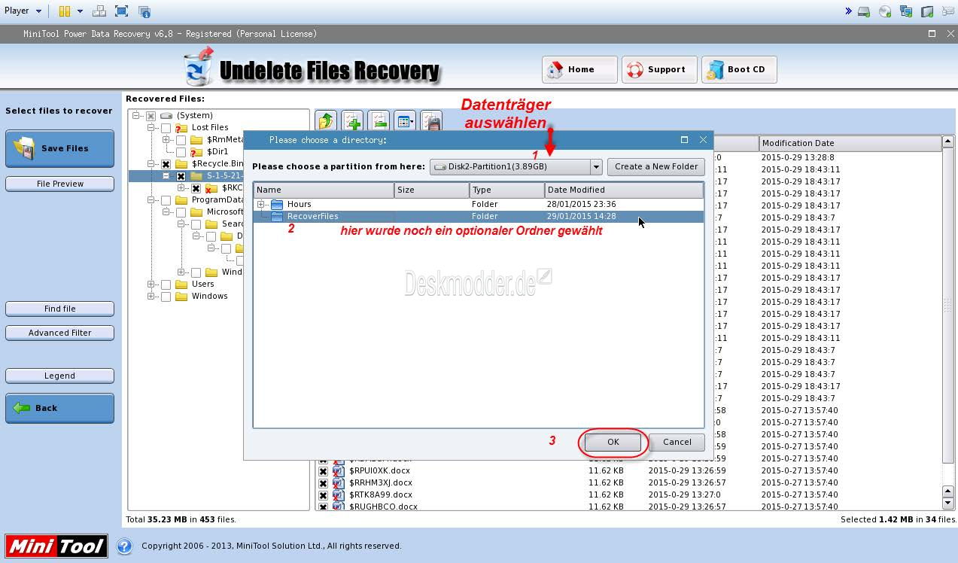Collapse the ProgramData tree node
This screenshot has height=563, width=958.
coord(151,200)
